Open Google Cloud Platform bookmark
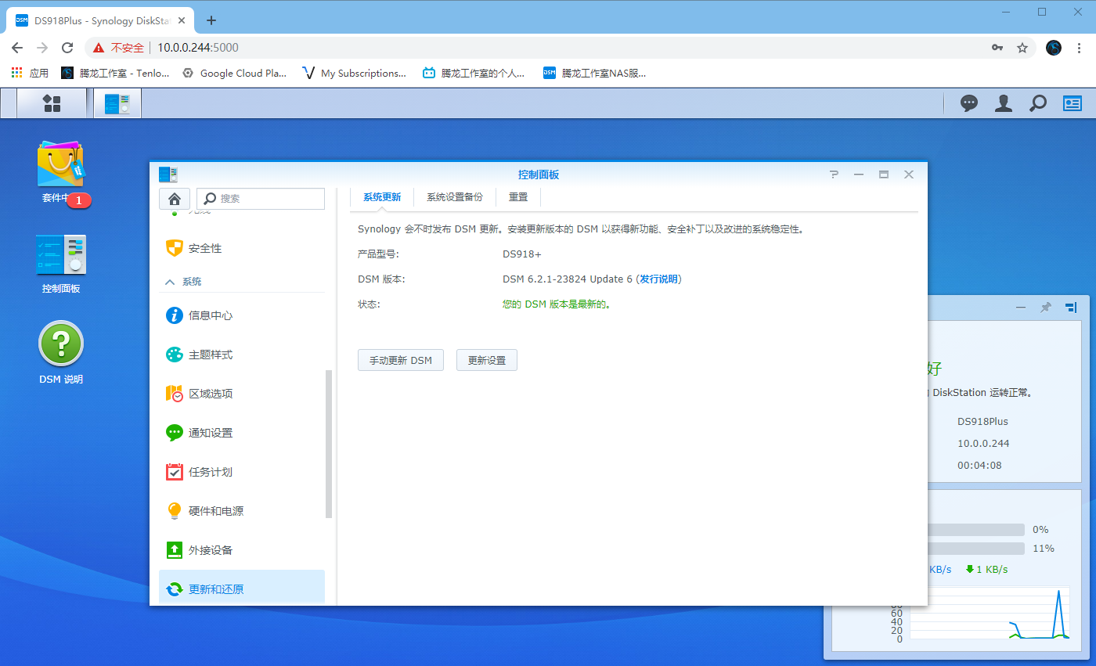The width and height of the screenshot is (1096, 666). (234, 73)
